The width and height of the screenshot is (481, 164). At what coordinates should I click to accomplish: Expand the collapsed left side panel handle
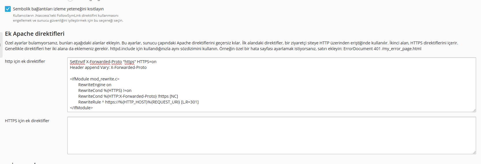(1, 45)
